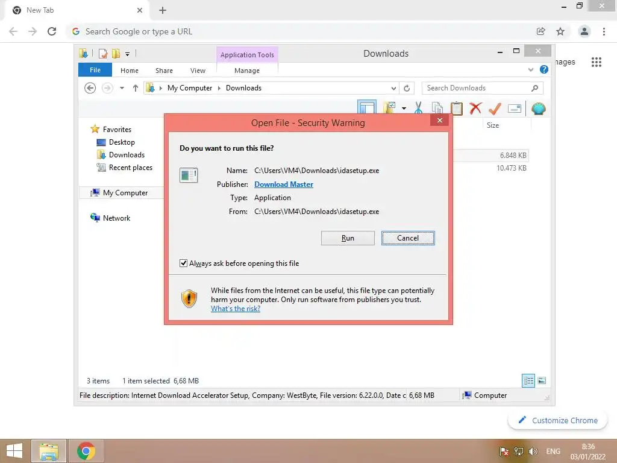The height and width of the screenshot is (463, 617).
Task: Open the Chrome profile avatar
Action: [584, 31]
